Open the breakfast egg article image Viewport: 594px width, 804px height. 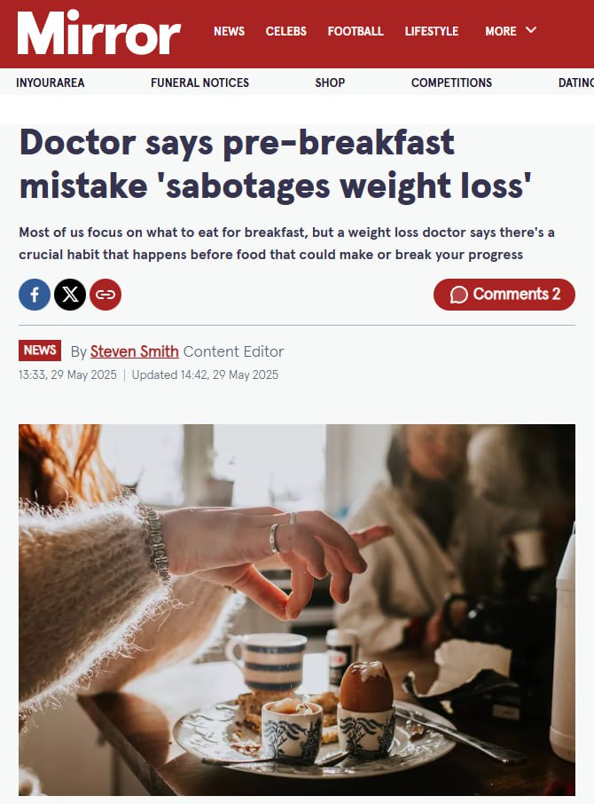pos(297,610)
